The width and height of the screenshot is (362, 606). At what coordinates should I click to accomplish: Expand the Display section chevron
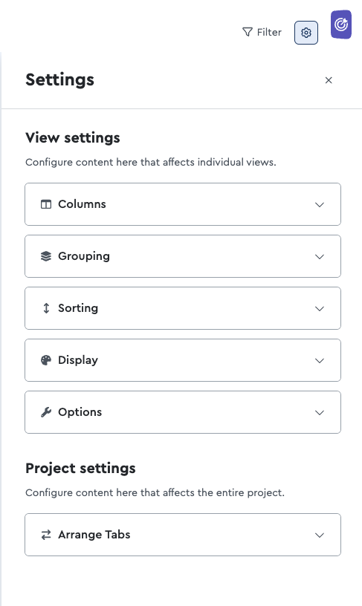[320, 361]
